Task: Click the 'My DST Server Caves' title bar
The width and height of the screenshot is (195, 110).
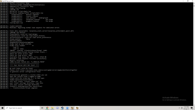Action: tap(76, 1)
